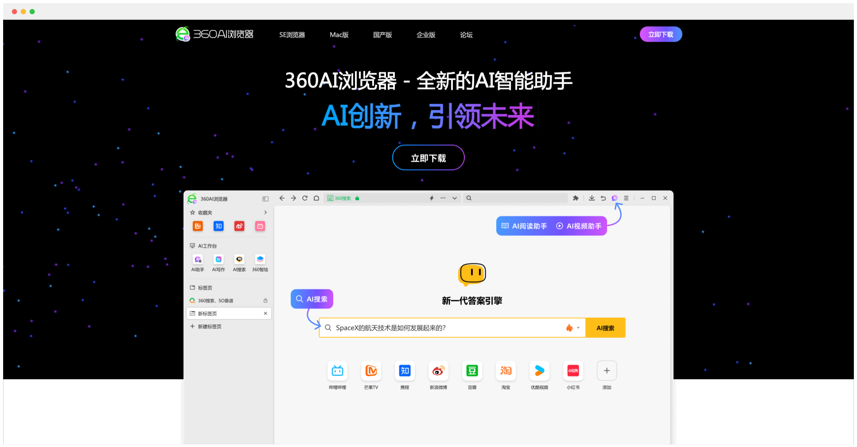Click the purple AI assistant icon in the toolbar

pos(615,198)
